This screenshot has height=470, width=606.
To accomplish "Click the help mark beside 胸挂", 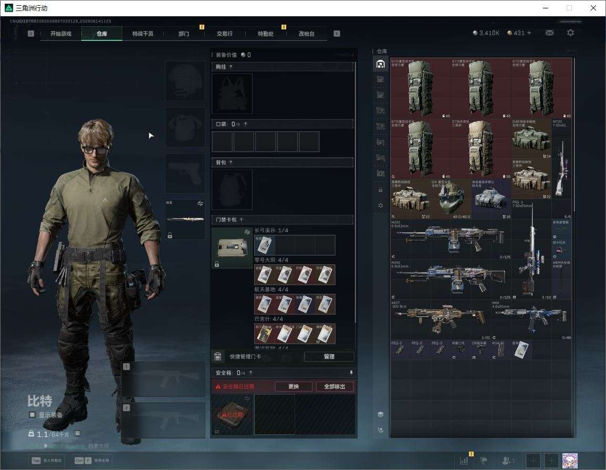I will point(231,67).
